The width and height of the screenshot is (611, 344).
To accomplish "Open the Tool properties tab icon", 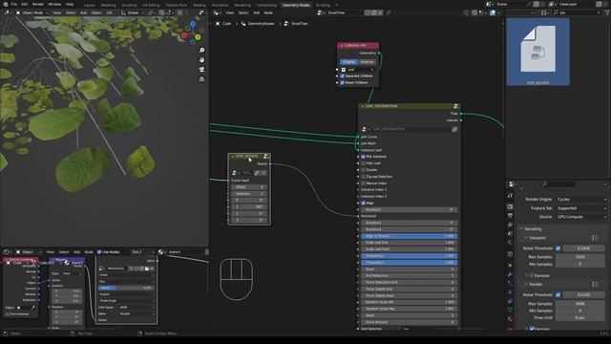I will [x=510, y=195].
